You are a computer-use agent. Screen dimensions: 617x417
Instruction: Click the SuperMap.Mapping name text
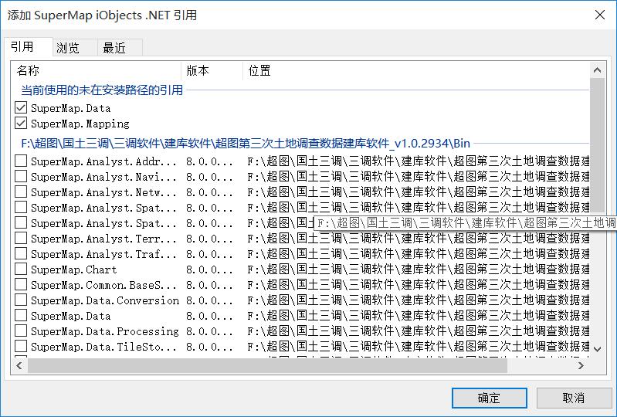(80, 124)
